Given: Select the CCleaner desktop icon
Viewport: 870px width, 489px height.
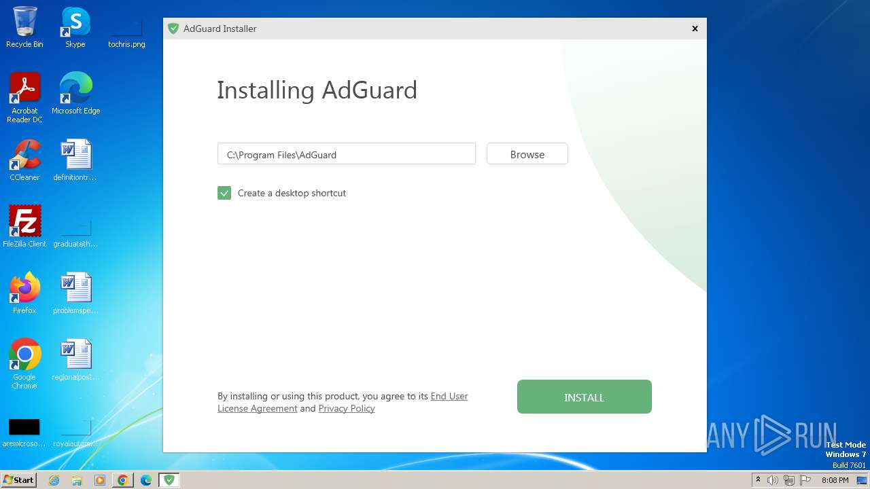Looking at the screenshot, I should click(x=24, y=160).
